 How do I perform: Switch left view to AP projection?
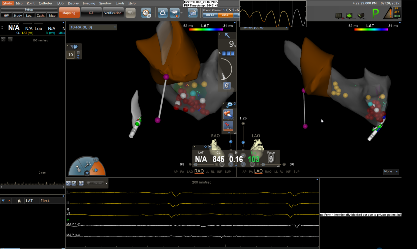click(176, 172)
